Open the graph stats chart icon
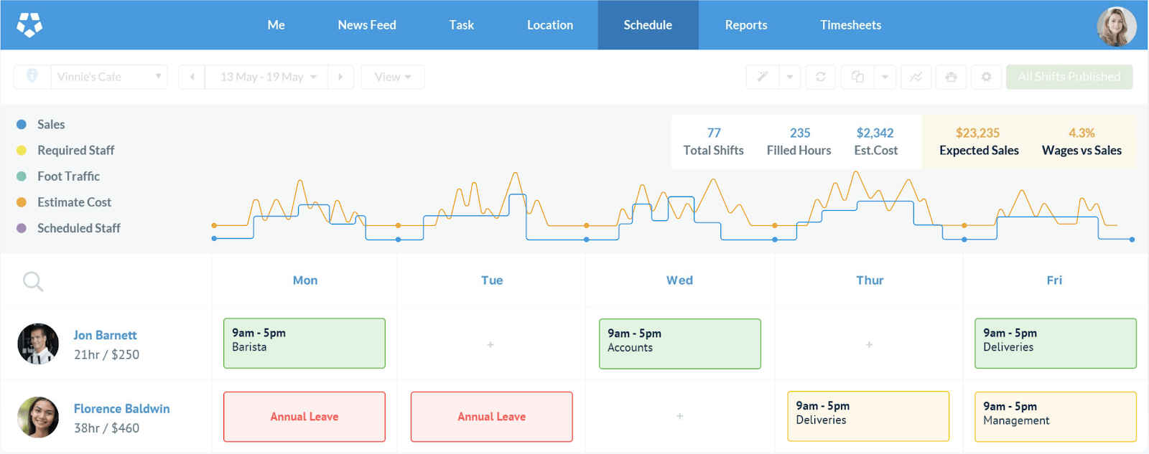Image resolution: width=1149 pixels, height=454 pixels. pyautogui.click(x=916, y=77)
